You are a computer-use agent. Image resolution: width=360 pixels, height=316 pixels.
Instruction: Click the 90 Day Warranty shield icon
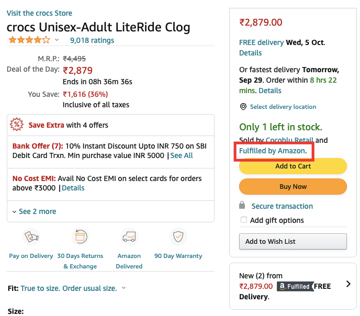pos(178,237)
